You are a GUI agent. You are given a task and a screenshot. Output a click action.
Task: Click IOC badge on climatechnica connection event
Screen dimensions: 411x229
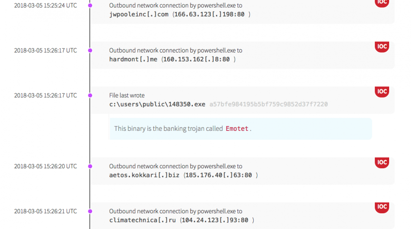382,207
